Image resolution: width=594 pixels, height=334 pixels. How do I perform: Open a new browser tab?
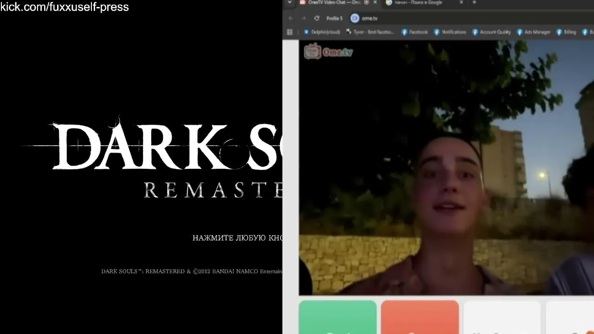click(x=474, y=2)
